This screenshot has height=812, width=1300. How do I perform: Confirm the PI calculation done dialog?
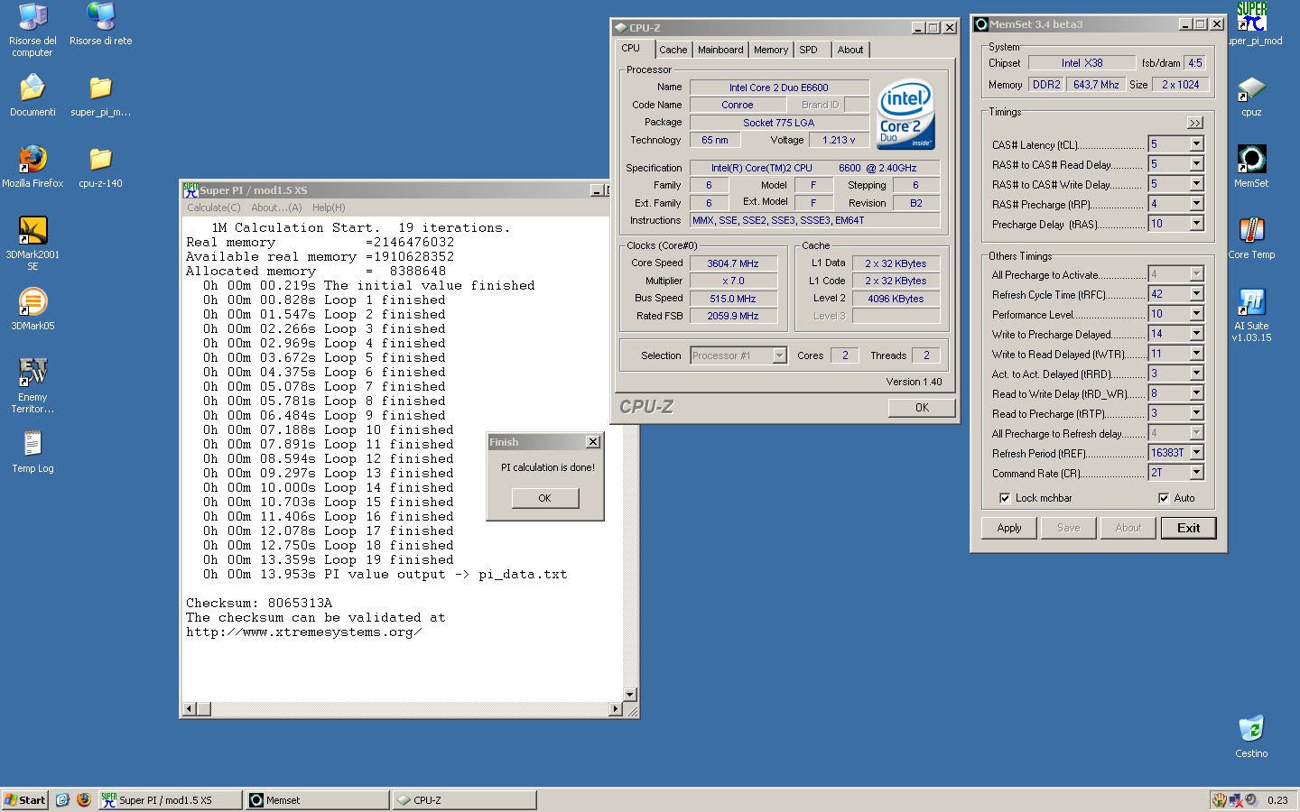(x=545, y=498)
